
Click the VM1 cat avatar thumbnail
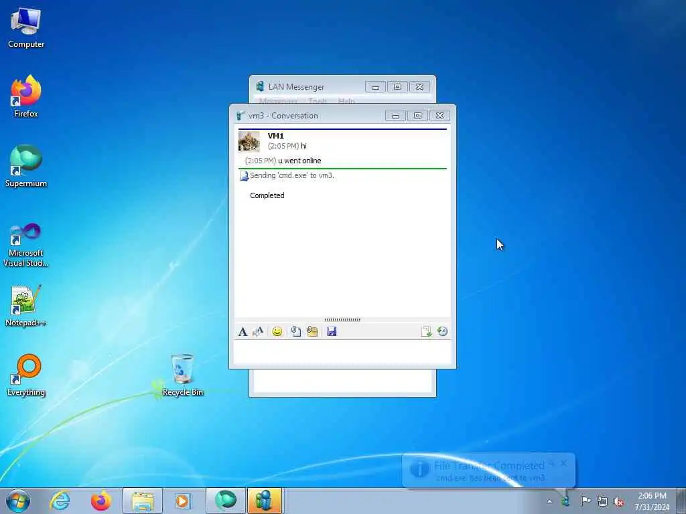249,142
